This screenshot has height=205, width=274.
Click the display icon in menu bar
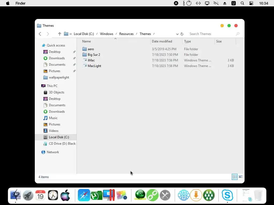pos(207,3)
